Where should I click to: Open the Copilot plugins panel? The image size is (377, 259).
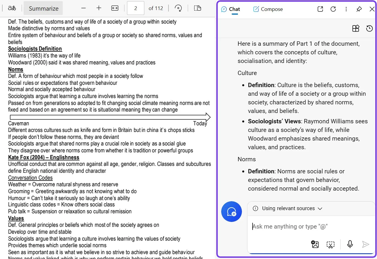coord(356,28)
